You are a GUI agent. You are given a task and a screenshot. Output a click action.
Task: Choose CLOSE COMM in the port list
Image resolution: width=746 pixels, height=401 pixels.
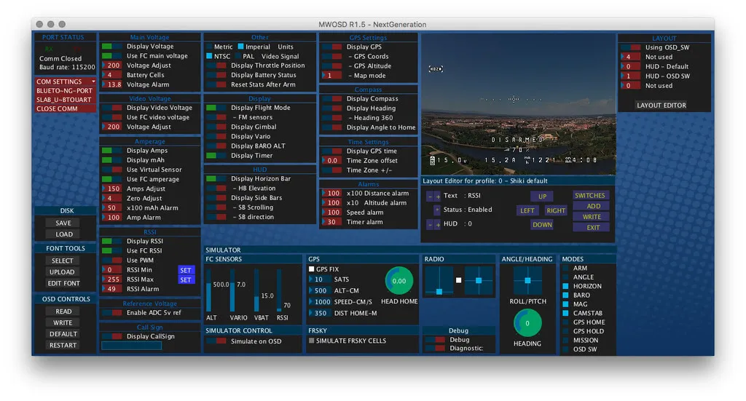(66, 108)
